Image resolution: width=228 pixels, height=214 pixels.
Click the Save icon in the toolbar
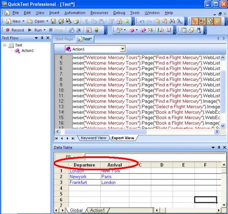coord(53,21)
